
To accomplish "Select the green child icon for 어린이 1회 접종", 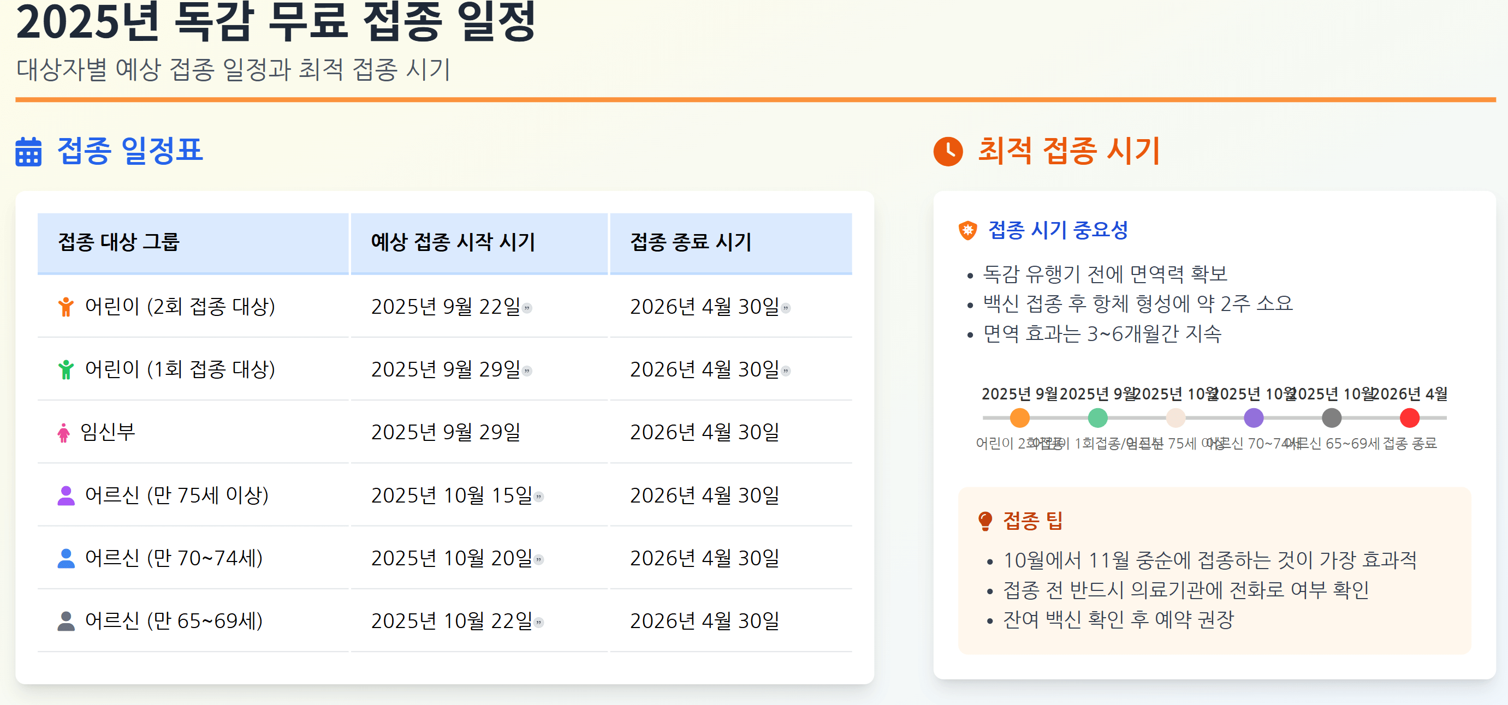I will click(67, 369).
